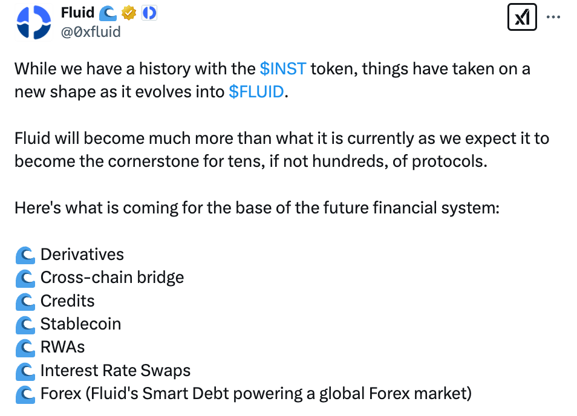577x416 pixels.
Task: Click the wave emoji beside Fluid's name
Action: 107,13
